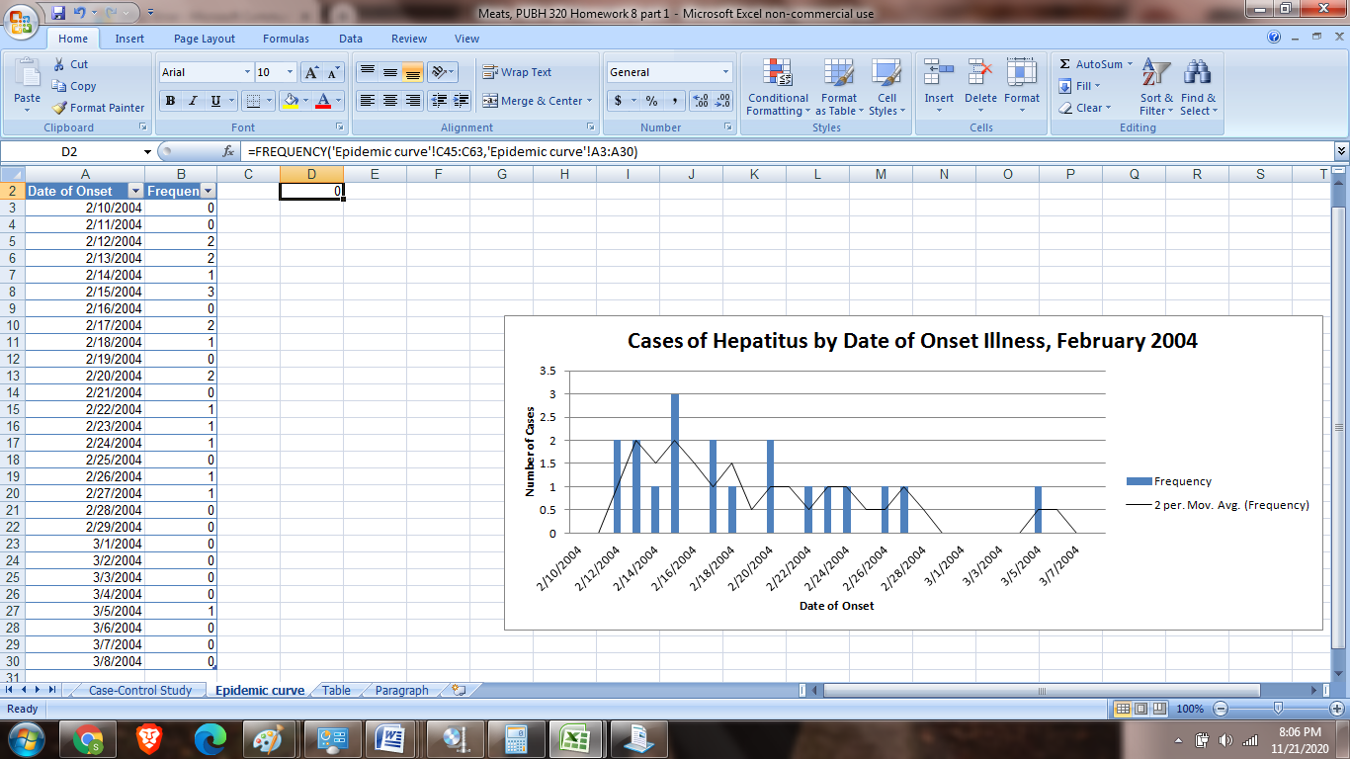Screen dimensions: 1350x759
Task: Open Conditional Formatting menu
Action: click(x=778, y=87)
